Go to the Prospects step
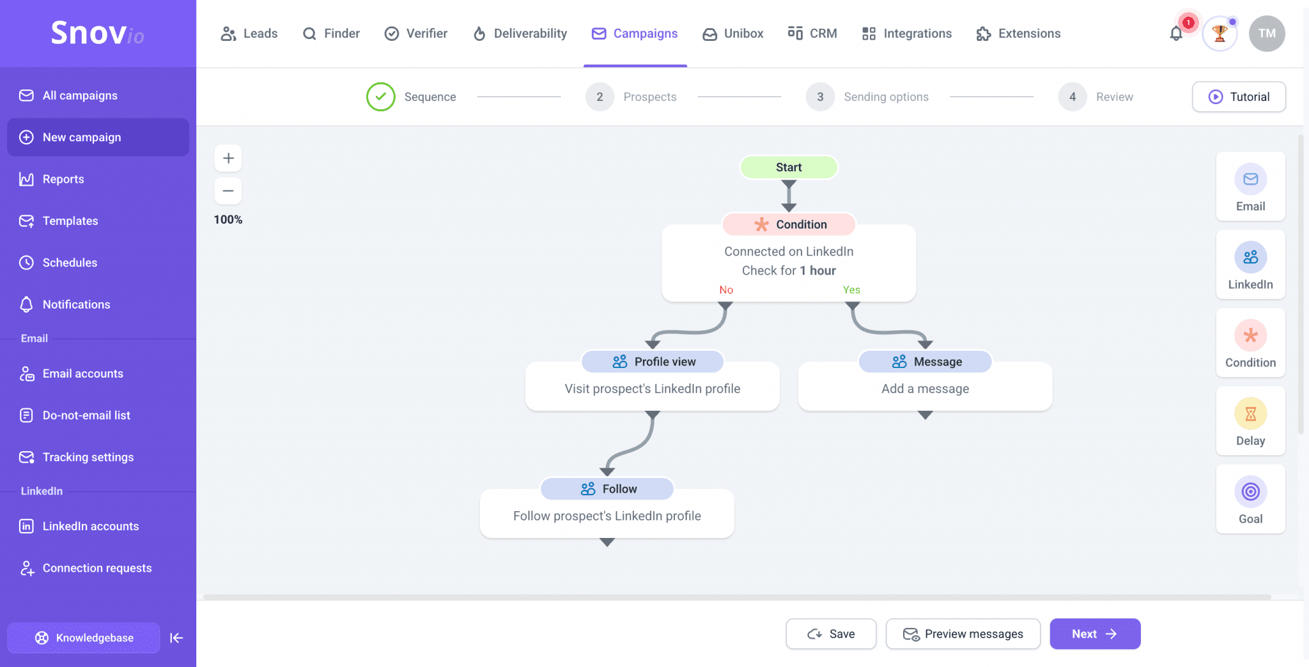The image size is (1309, 667). 649,96
